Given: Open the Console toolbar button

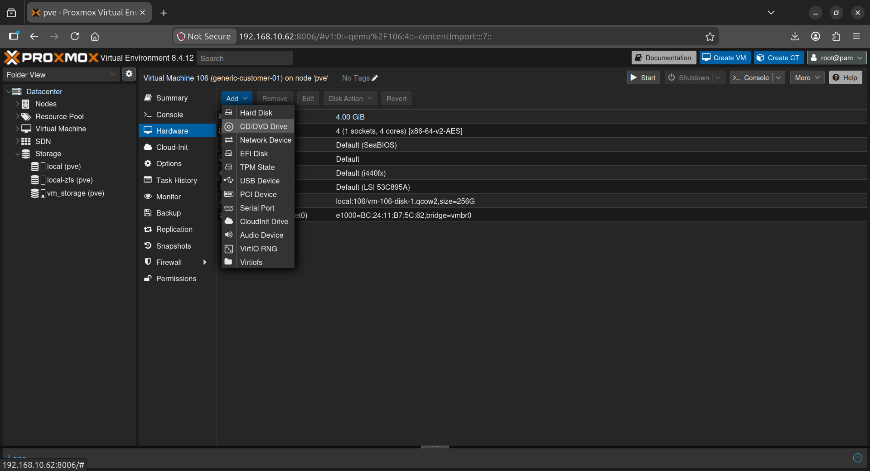Looking at the screenshot, I should click(751, 78).
